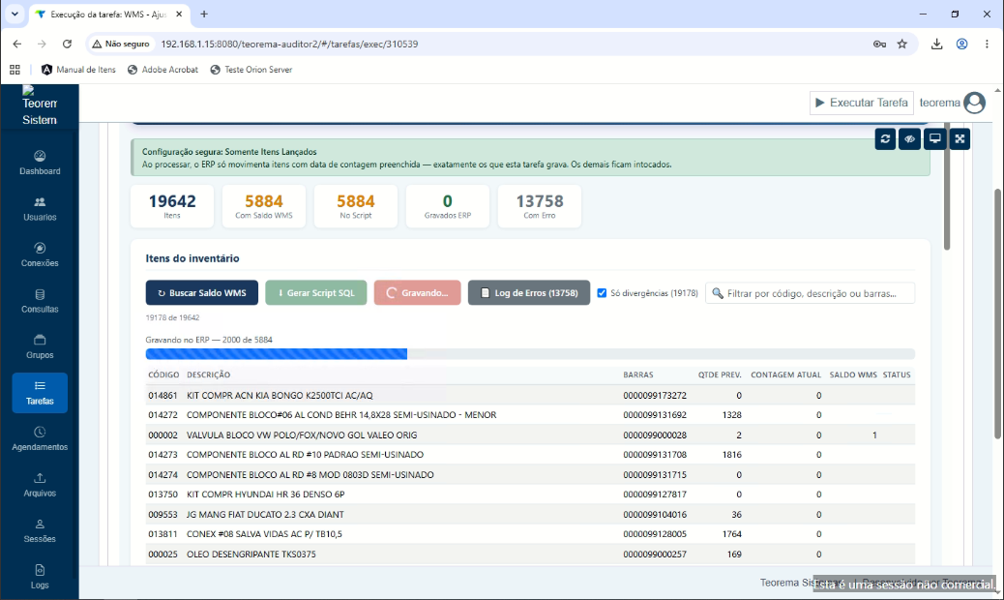Viewport: 1004px width, 600px height.
Task: Click the monitor display icon in the panel toolbar
Action: click(935, 139)
